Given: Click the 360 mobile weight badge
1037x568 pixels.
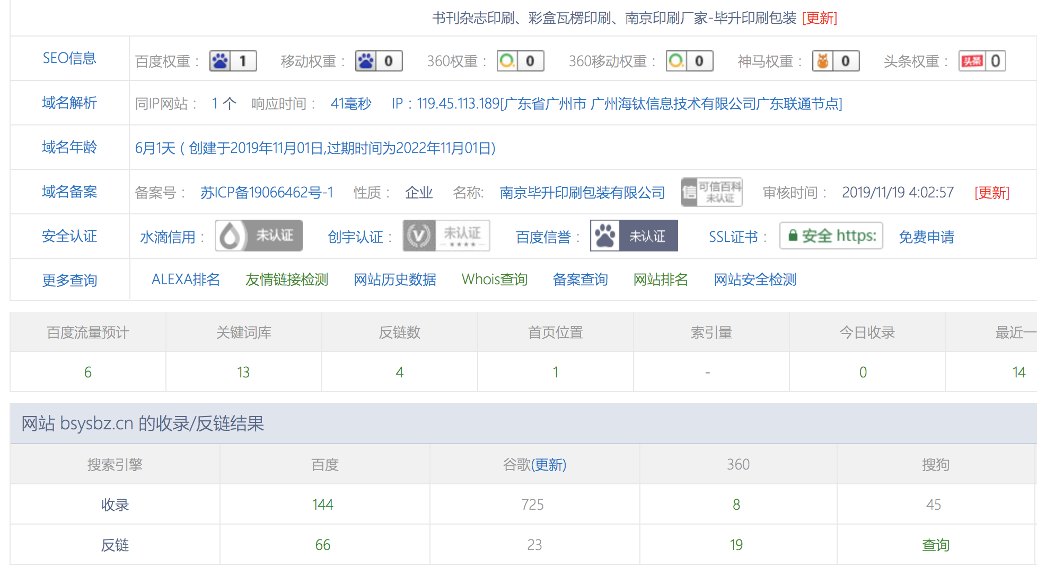Looking at the screenshot, I should point(689,61).
